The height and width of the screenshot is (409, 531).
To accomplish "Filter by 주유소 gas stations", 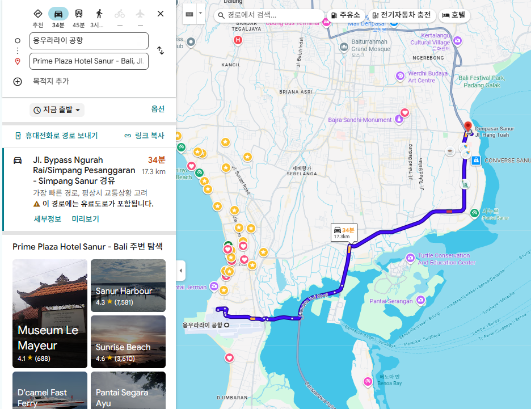I will point(345,15).
